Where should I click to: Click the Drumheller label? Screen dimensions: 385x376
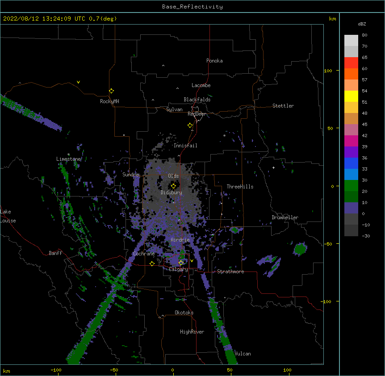[285, 217]
